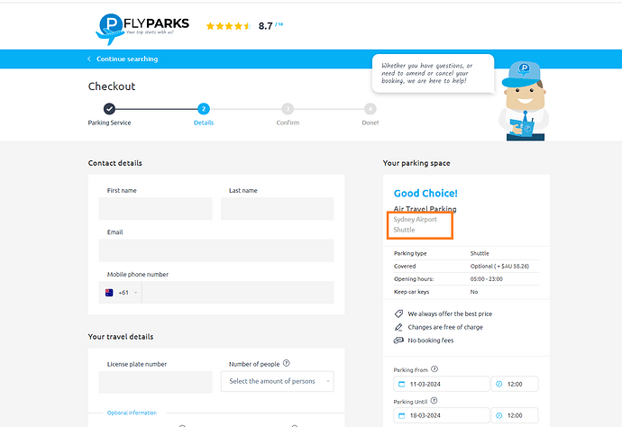Click the Sydney Airport text

click(415, 219)
